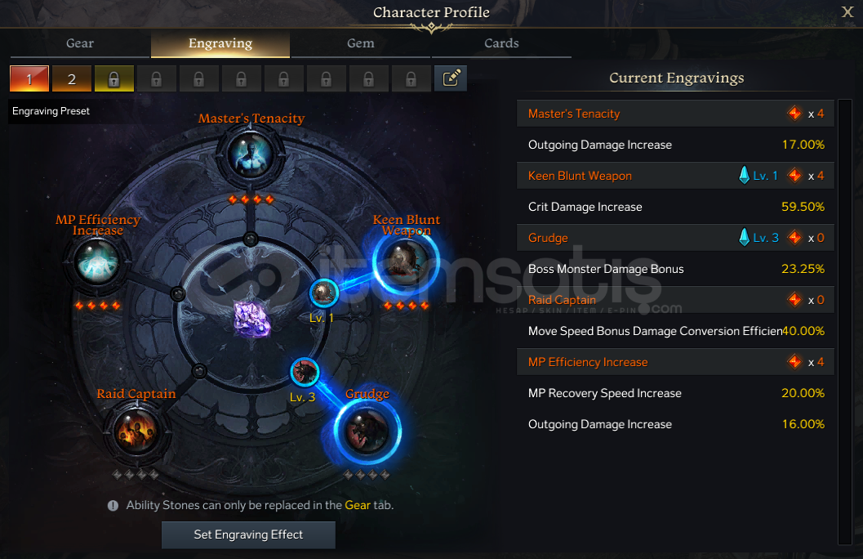The height and width of the screenshot is (559, 863).
Task: Select the Raid Captain engraving icon
Action: [136, 432]
